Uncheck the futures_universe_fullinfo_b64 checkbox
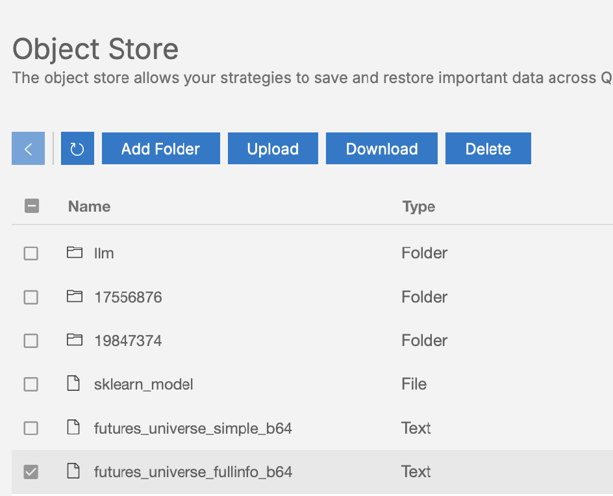 (31, 472)
